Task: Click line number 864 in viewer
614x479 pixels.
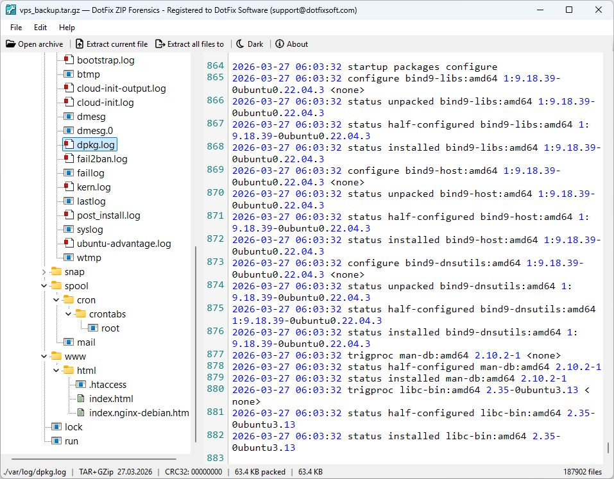Action: pyautogui.click(x=216, y=65)
